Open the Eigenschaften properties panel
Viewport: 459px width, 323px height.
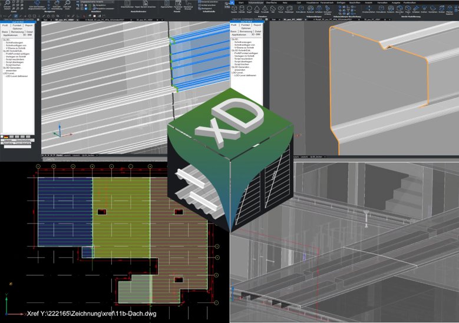click(x=167, y=4)
